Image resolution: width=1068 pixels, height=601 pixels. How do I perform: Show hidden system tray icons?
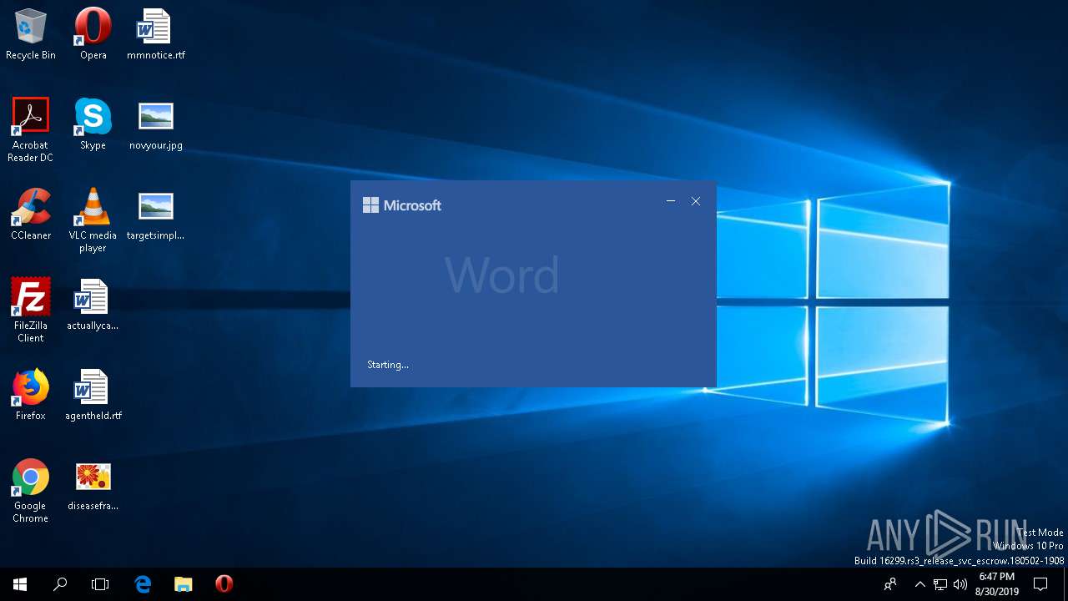[920, 584]
